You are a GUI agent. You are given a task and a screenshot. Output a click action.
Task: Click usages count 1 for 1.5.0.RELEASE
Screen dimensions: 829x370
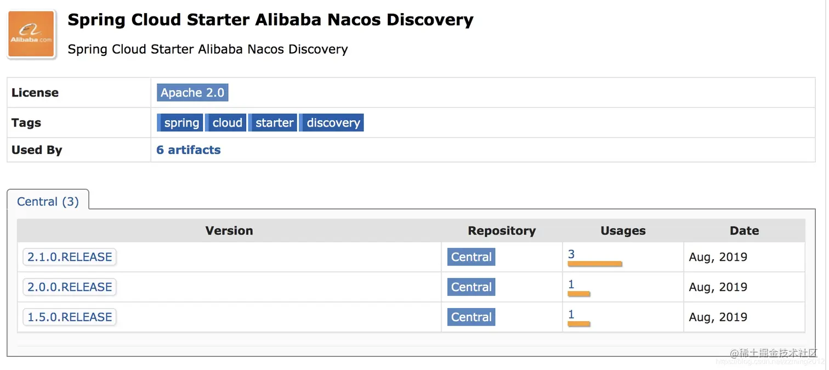pos(571,315)
